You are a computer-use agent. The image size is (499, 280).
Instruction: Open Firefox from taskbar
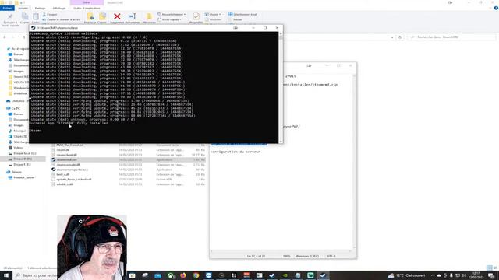click(x=183, y=275)
